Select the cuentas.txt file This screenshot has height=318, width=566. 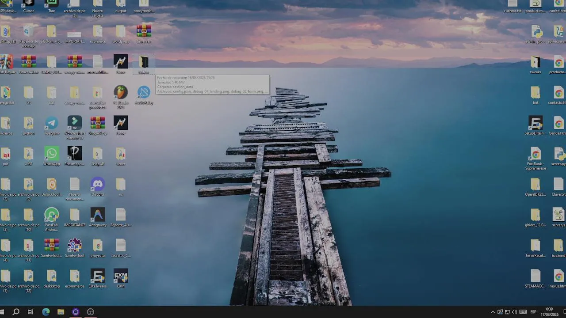point(512,6)
